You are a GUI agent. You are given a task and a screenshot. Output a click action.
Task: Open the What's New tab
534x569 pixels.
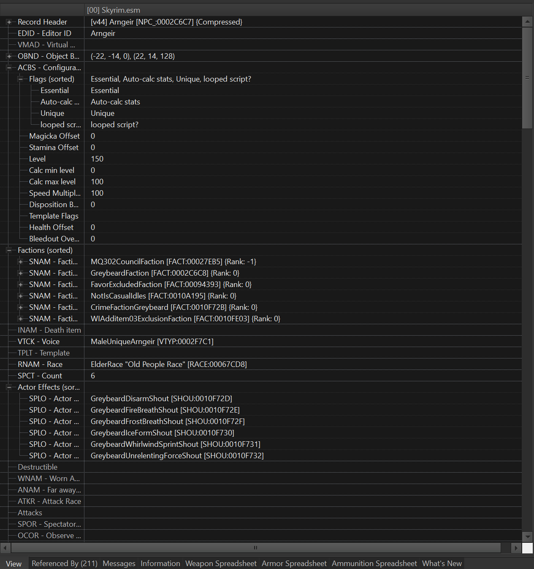coord(442,564)
